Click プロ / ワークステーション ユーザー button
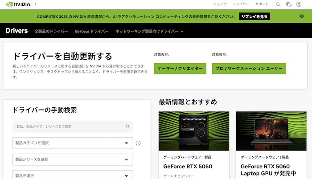The width and height of the screenshot is (312, 179). tap(249, 69)
